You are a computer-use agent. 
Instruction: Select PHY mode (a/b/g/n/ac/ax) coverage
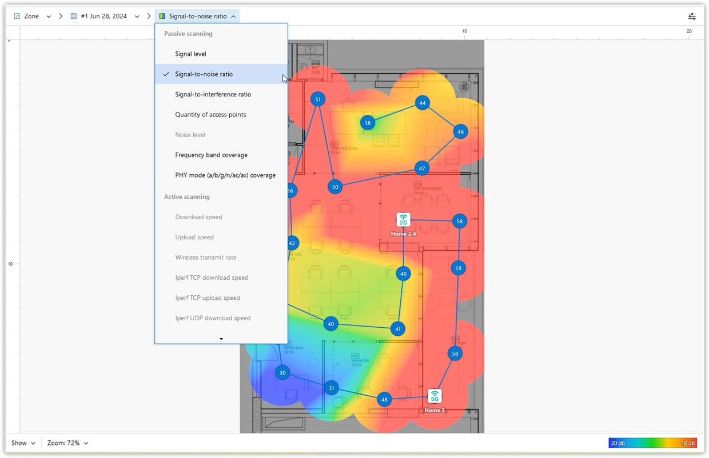pyautogui.click(x=225, y=175)
